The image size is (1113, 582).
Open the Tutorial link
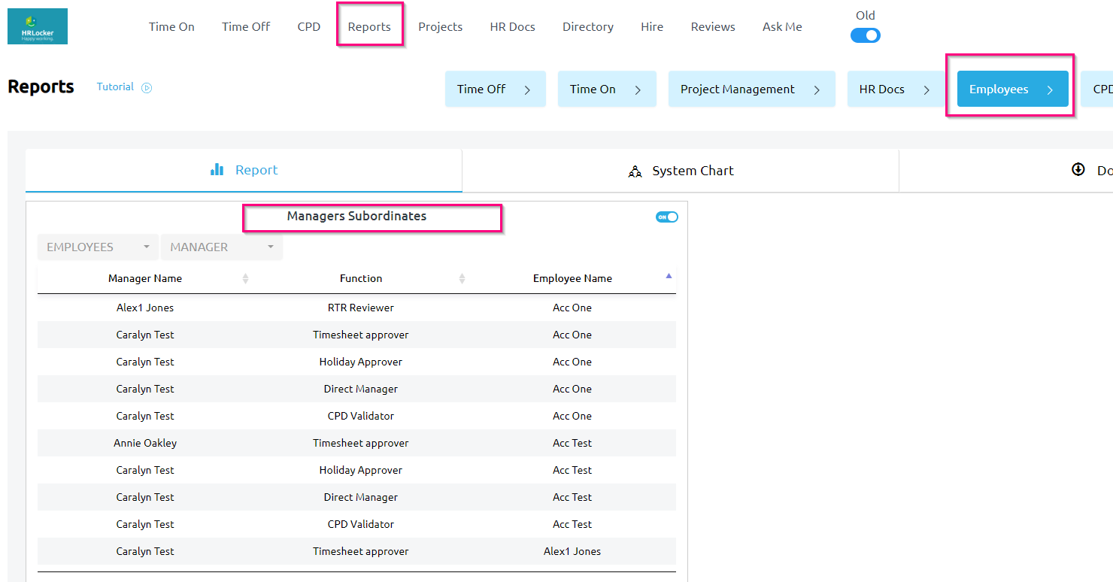(x=115, y=86)
